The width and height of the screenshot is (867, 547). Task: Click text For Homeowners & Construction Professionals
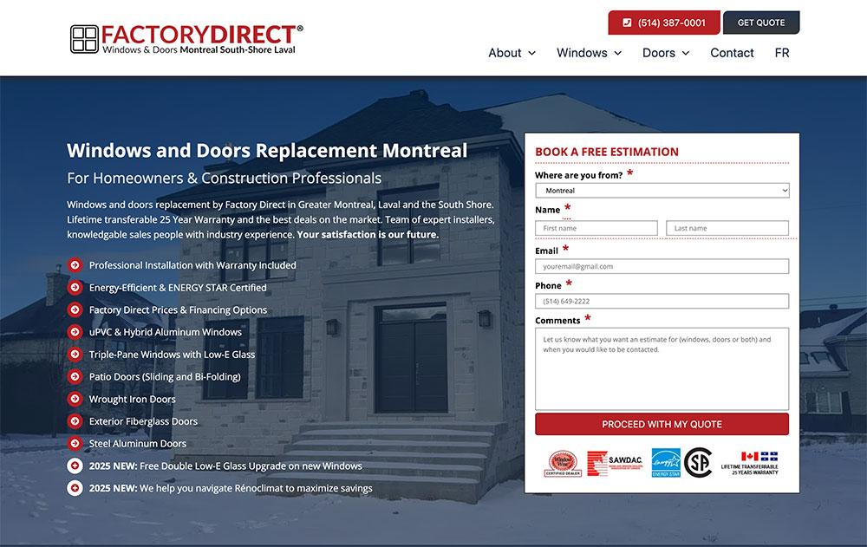[x=224, y=178]
